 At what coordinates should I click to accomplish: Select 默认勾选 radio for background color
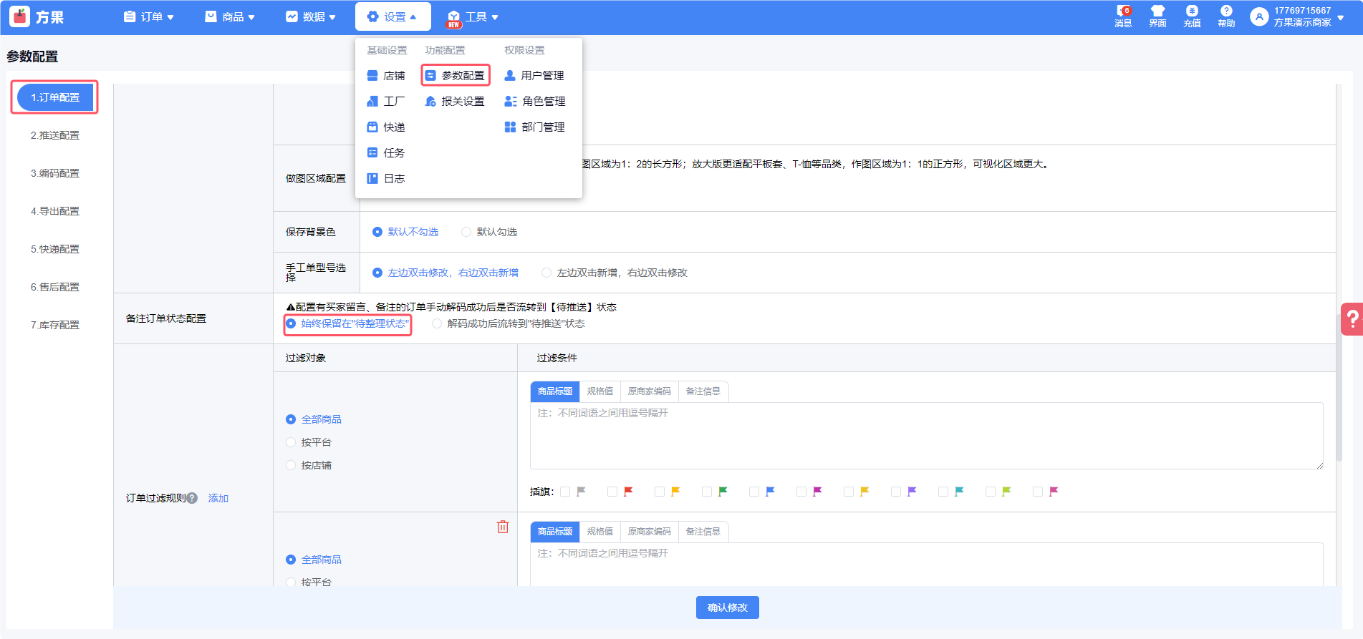pyautogui.click(x=466, y=232)
